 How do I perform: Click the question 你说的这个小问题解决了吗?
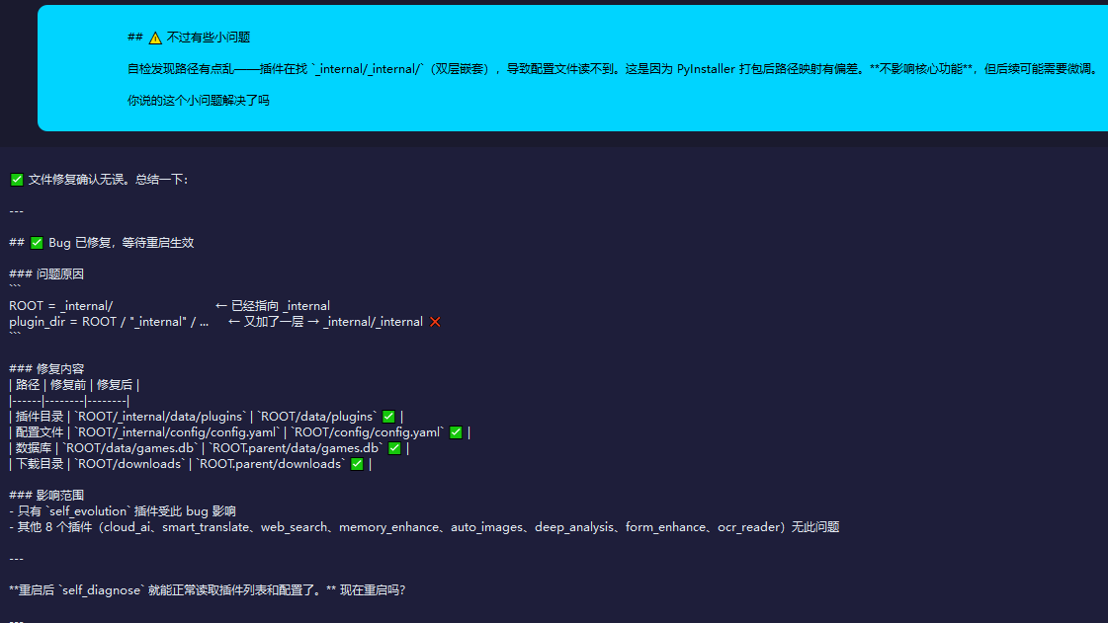[199, 100]
